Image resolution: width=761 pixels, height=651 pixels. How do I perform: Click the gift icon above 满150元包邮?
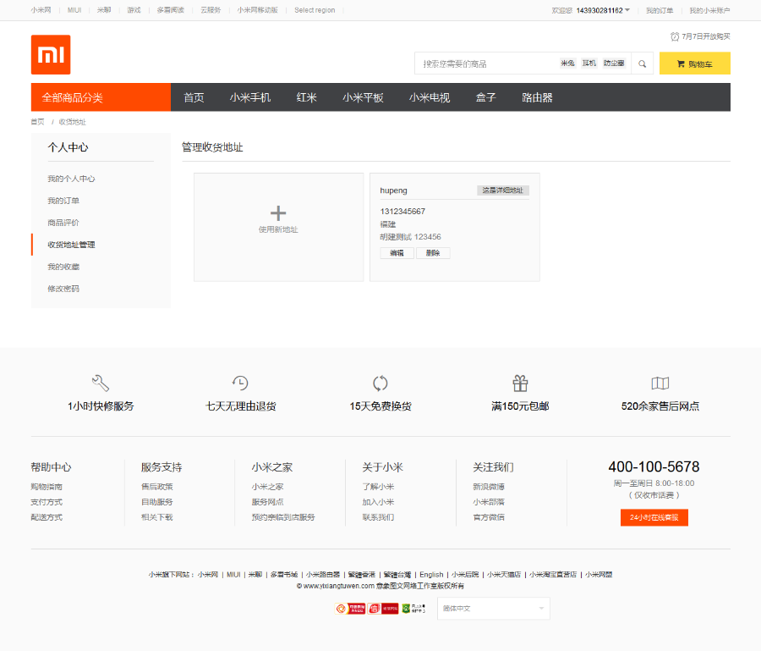(519, 383)
